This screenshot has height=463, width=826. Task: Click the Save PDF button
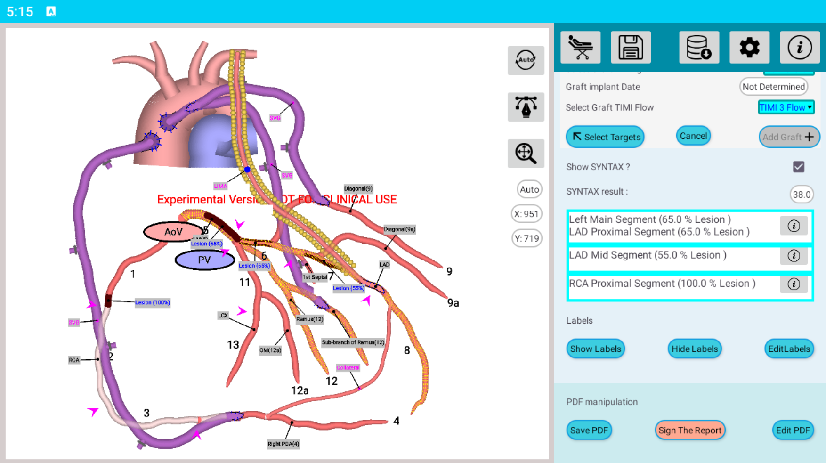click(x=589, y=431)
